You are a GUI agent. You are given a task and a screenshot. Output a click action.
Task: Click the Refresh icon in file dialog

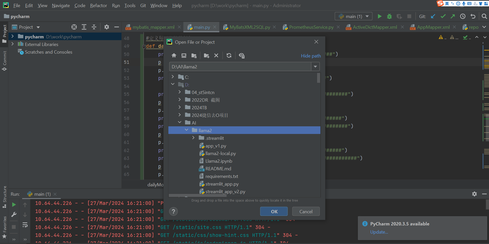[229, 56]
